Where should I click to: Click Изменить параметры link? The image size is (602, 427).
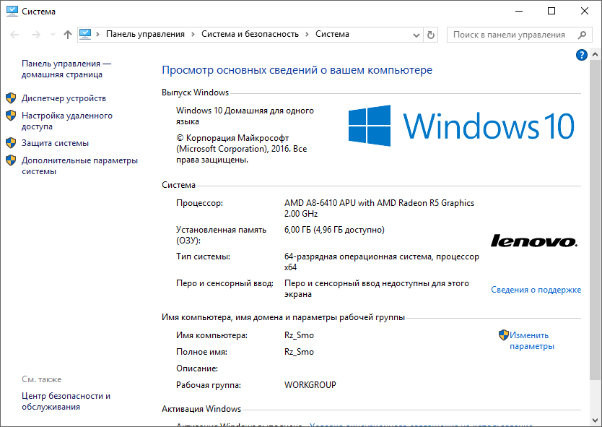[532, 340]
